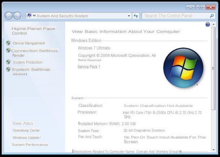Viewport: 220px width, 157px height.
Task: Click the scrollbar up arrow
Action: (214, 24)
